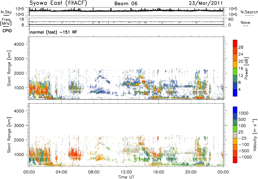
Task: Click the 'CPID' label
Action: point(7,31)
